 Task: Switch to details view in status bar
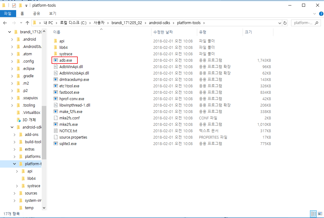[x=313, y=214]
